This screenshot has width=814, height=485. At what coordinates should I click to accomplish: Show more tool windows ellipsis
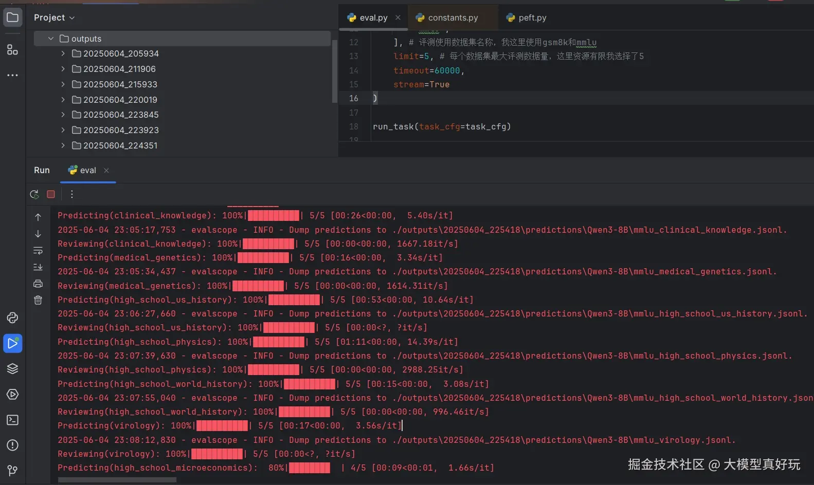pos(12,75)
